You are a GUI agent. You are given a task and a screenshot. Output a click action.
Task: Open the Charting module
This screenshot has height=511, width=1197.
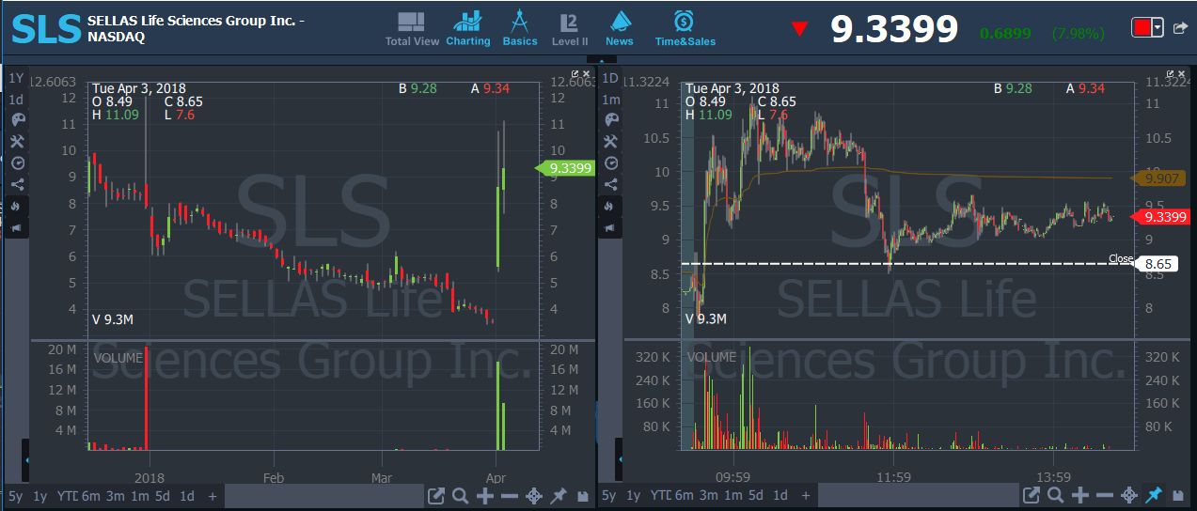click(467, 29)
